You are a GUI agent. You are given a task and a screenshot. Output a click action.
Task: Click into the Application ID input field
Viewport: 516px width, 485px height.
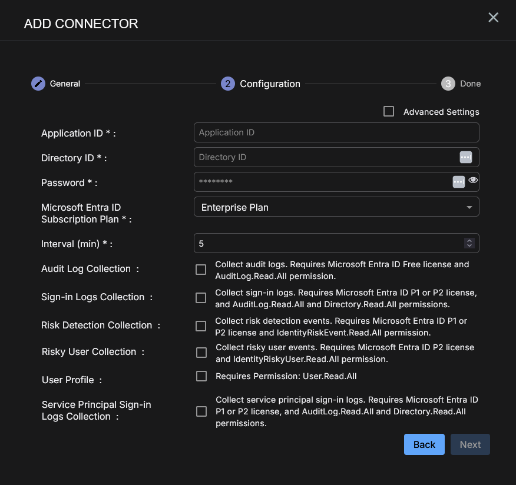point(336,132)
